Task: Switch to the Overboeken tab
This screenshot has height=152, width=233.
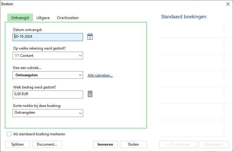Action: pyautogui.click(x=67, y=18)
